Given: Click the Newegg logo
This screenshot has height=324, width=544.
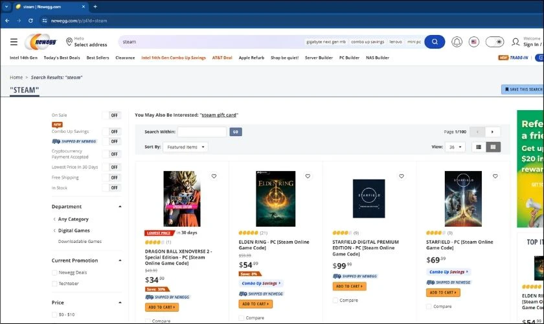Looking at the screenshot, I should coord(41,42).
